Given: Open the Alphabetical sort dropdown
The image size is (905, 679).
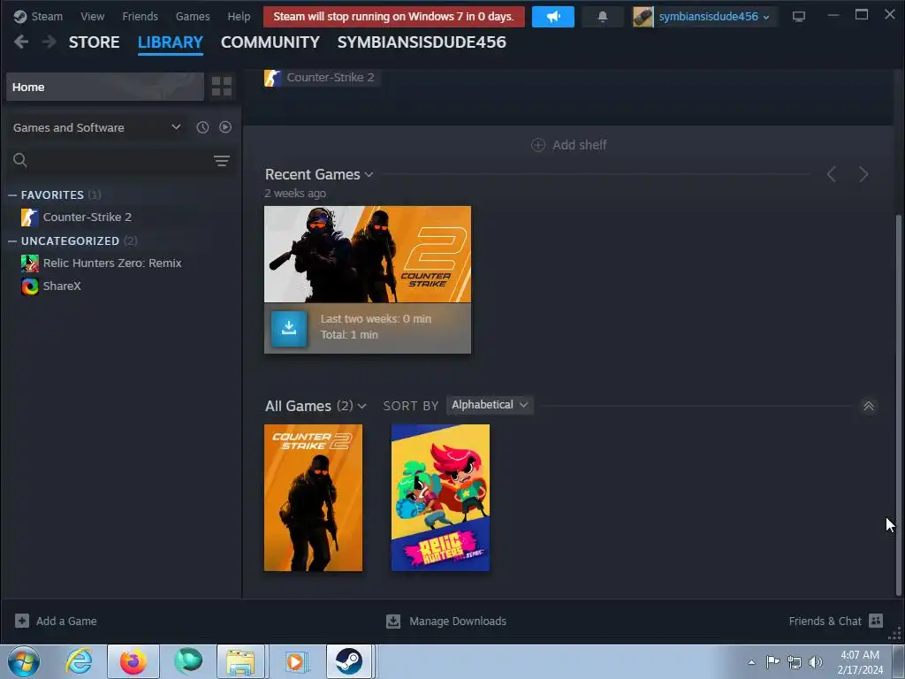Looking at the screenshot, I should [490, 405].
